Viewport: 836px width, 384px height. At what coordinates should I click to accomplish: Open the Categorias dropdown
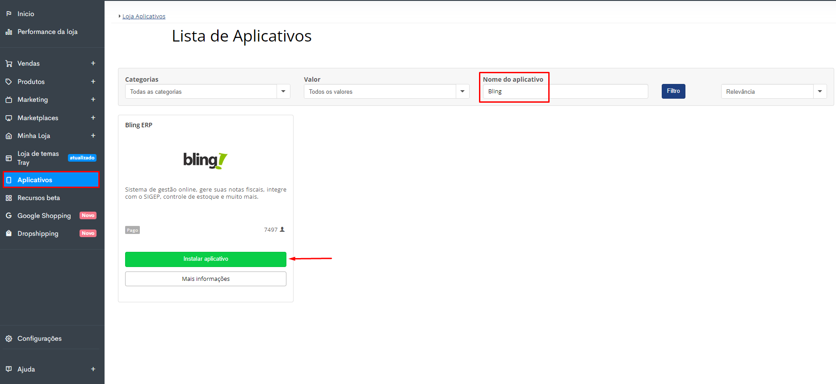(207, 92)
